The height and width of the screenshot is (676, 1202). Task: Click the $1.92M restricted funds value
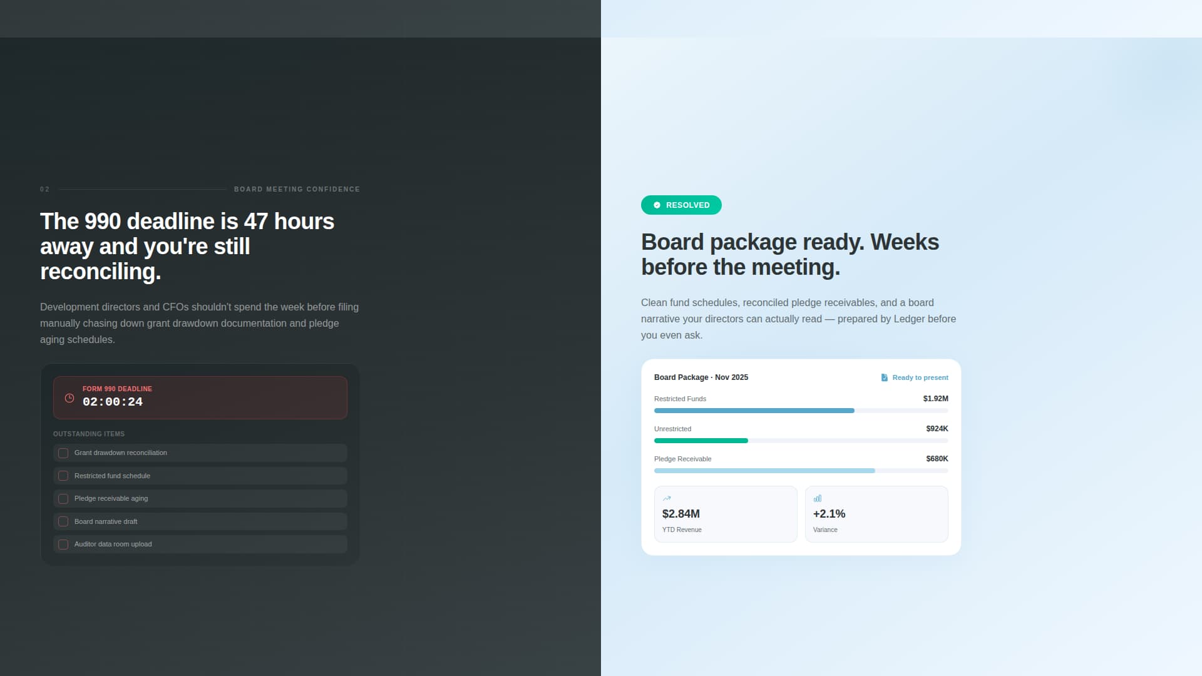click(x=936, y=399)
